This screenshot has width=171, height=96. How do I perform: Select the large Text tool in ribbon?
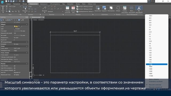(3, 9)
